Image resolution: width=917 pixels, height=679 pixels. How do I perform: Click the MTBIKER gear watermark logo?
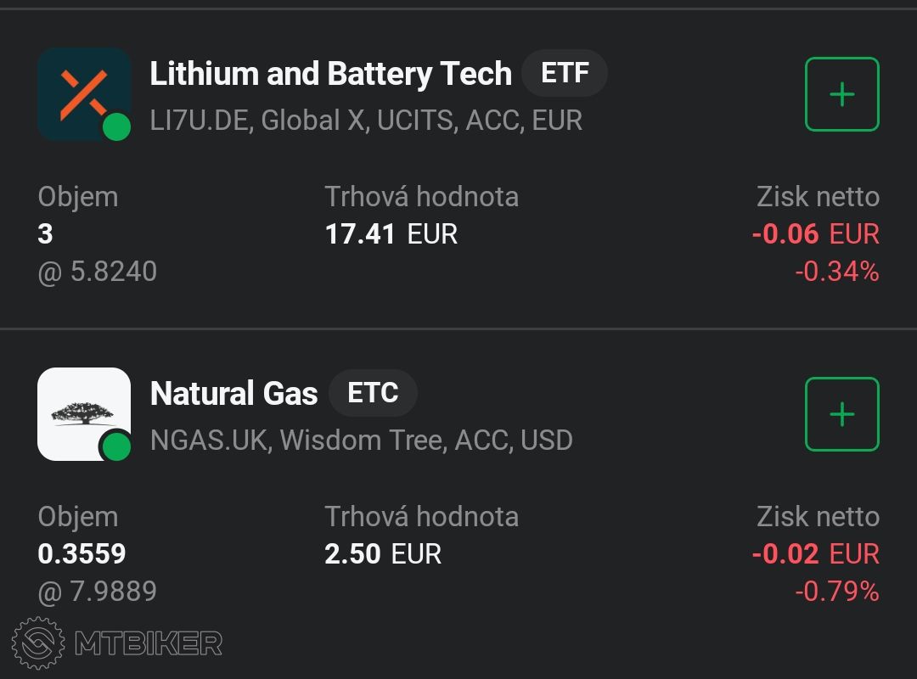37,643
